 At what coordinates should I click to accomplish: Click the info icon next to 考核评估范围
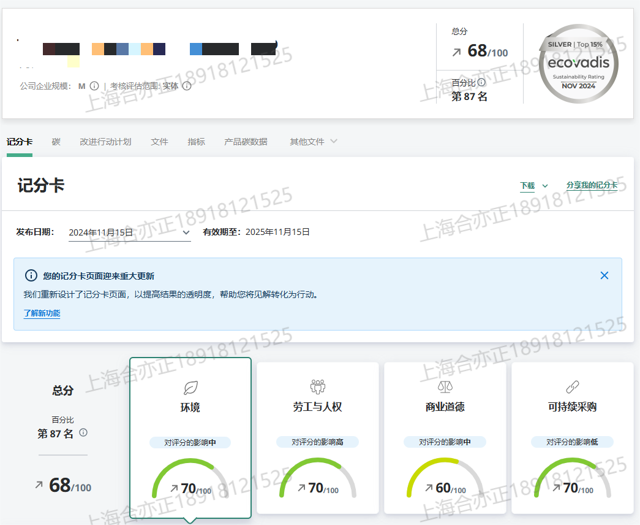point(187,86)
